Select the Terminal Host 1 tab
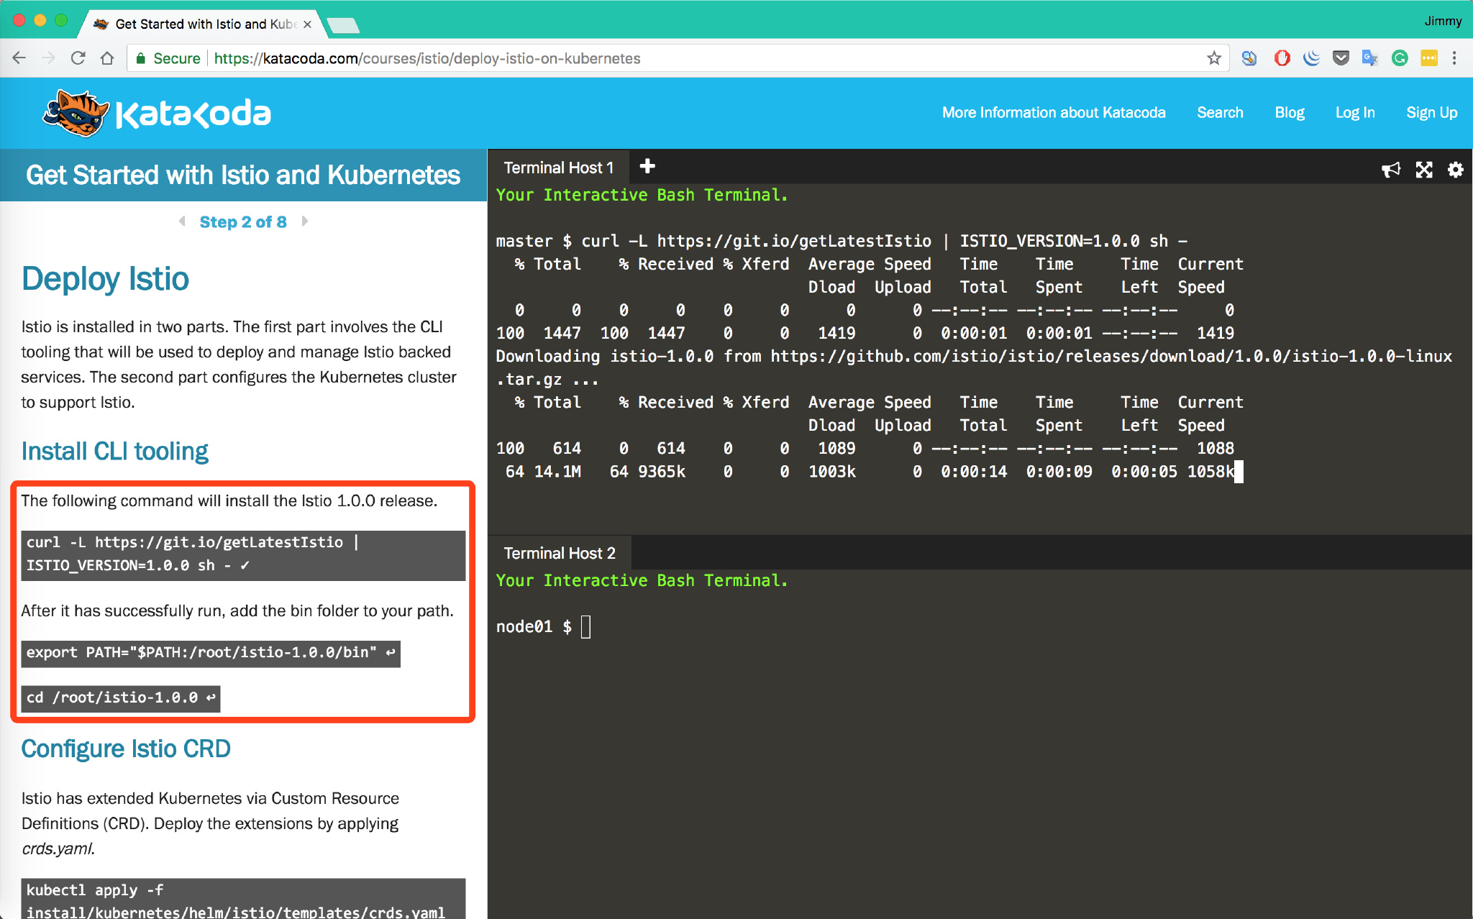This screenshot has width=1473, height=919. pyautogui.click(x=558, y=168)
